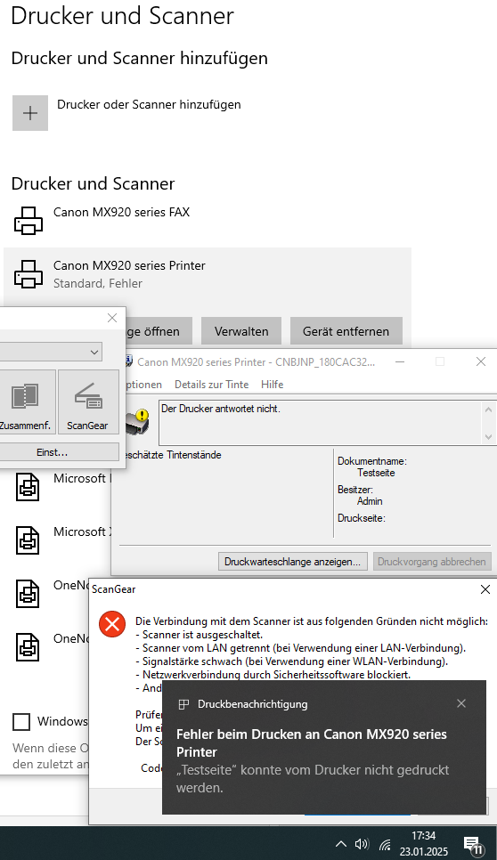Click 'Signalstärke schwach' reason line
Viewport: 497px width, 860px height.
292,661
